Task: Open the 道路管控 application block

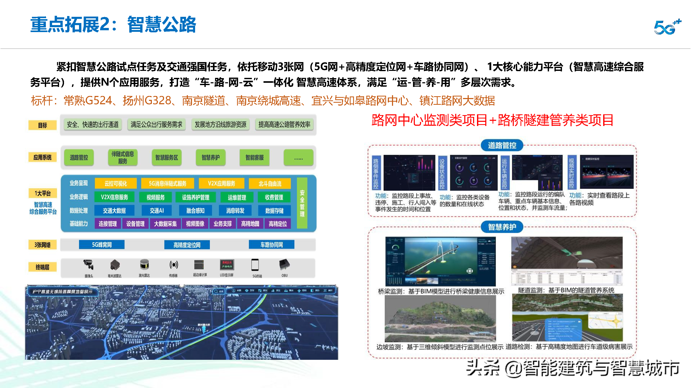Action: coord(79,158)
